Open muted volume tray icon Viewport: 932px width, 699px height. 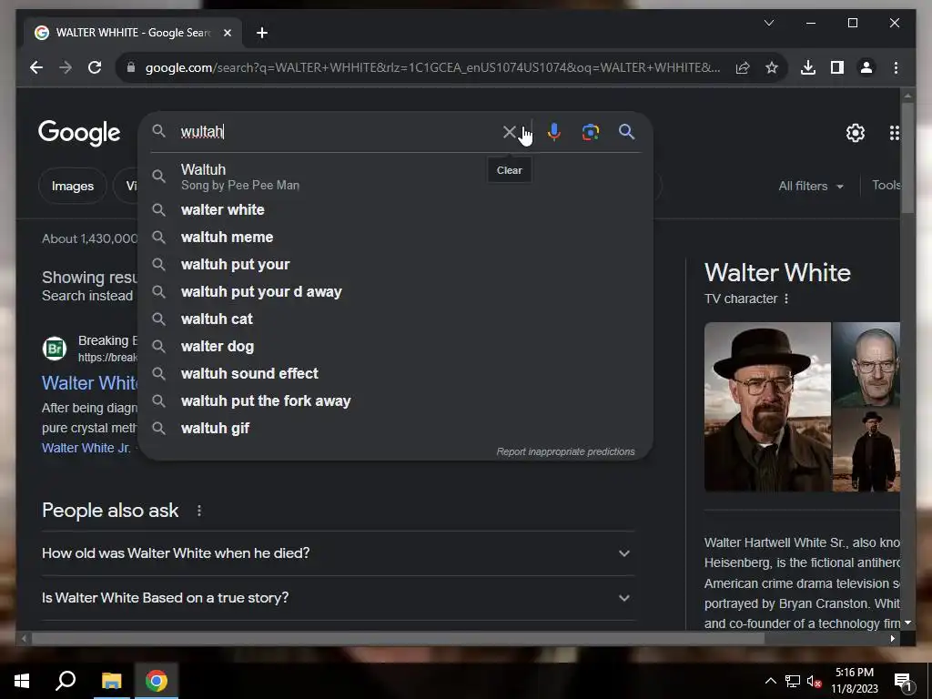tap(814, 681)
